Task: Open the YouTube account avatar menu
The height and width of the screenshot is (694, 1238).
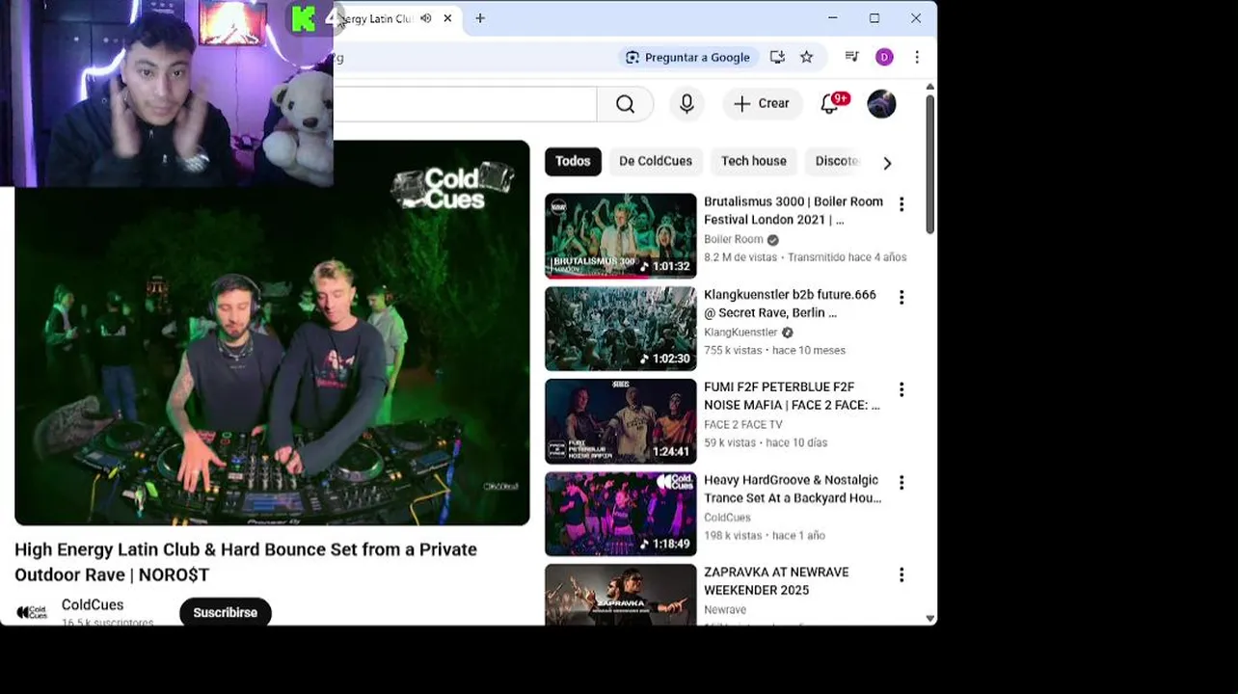Action: click(881, 104)
